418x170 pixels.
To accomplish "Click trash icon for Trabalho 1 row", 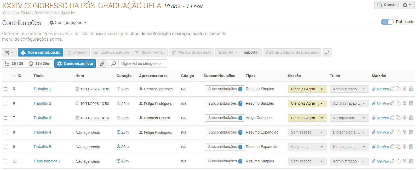I will pos(411,89).
